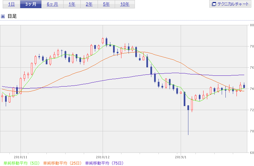The image size is (254, 166).
Task: Select the 3ヶ月 time range tab
Action: [31, 4]
